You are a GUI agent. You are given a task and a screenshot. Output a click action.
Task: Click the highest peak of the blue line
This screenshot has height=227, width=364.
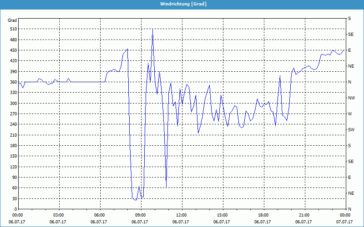[x=152, y=30]
